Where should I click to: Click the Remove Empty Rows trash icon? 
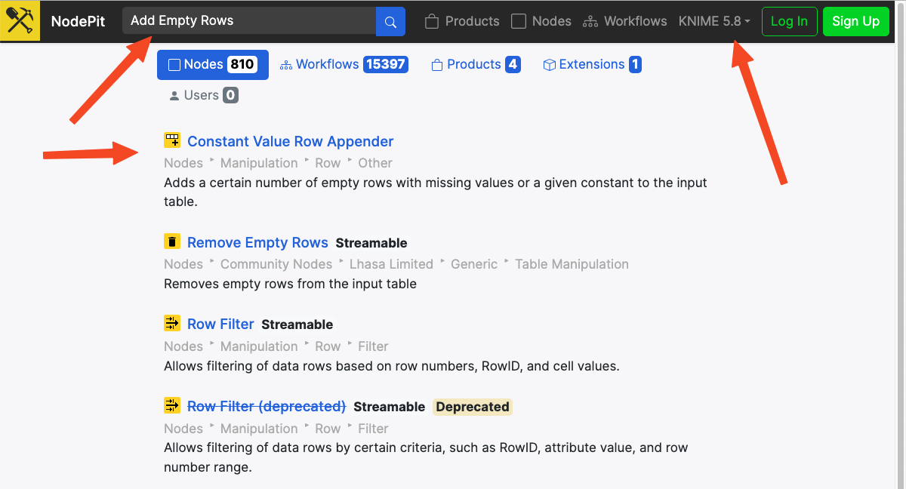coord(172,241)
